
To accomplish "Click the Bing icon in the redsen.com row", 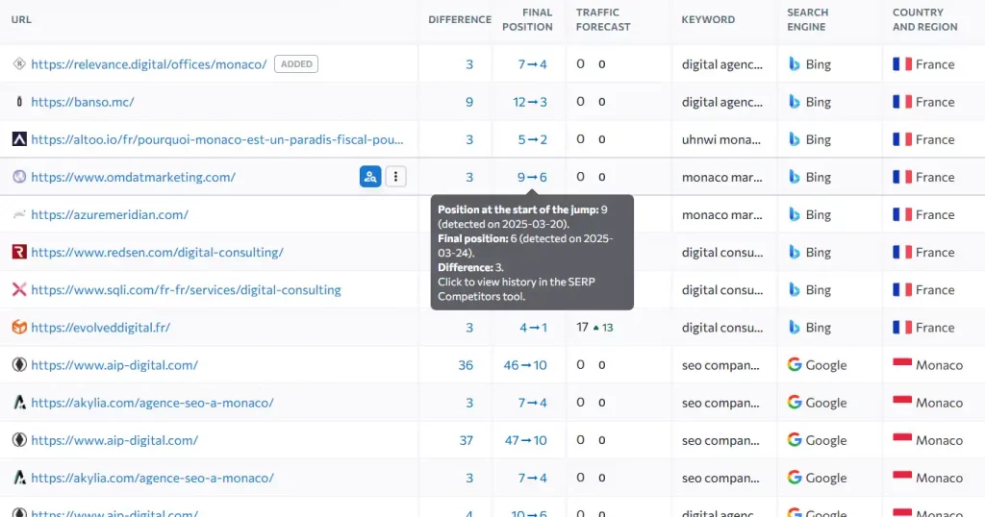I will tap(795, 252).
